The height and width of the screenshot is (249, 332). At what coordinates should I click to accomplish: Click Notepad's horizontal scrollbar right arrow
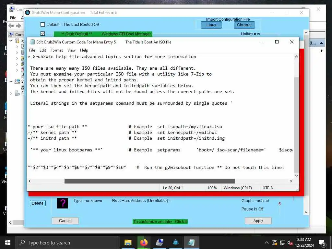coord(291,181)
